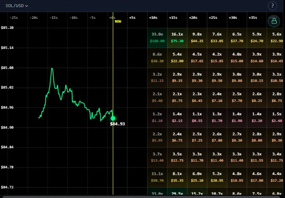Screen dimensions: 285x198
Task: Select the 6.0x $25.10 cell
Action: pos(197,177)
